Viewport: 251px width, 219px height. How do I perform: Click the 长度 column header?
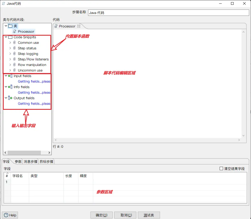[x=71, y=176]
